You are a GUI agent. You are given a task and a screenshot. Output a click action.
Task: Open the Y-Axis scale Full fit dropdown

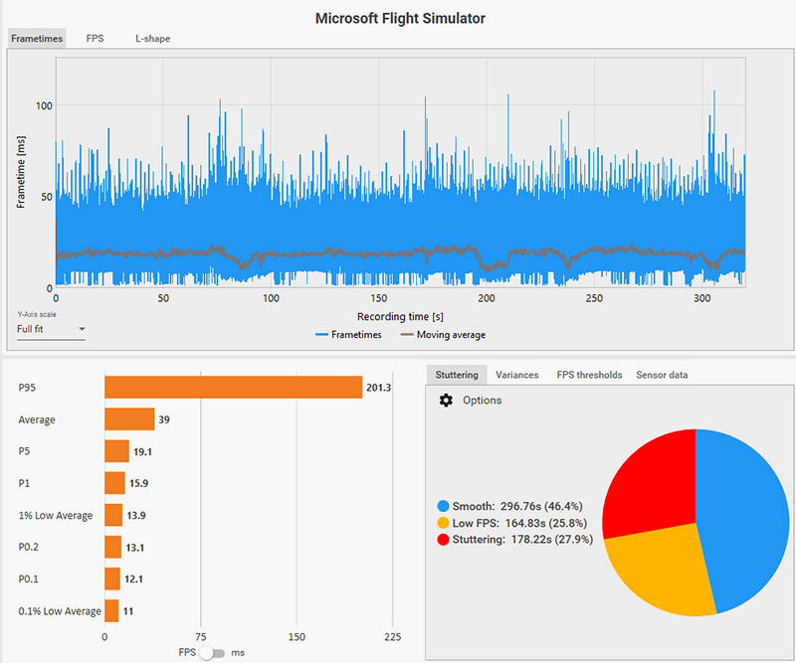[51, 329]
